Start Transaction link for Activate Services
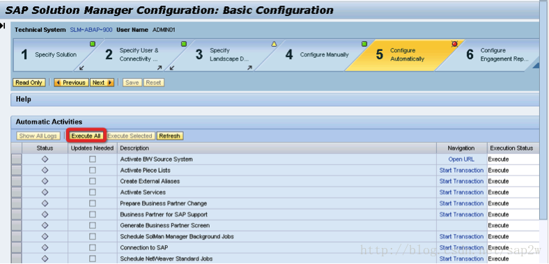The width and height of the screenshot is (549, 264). (461, 192)
